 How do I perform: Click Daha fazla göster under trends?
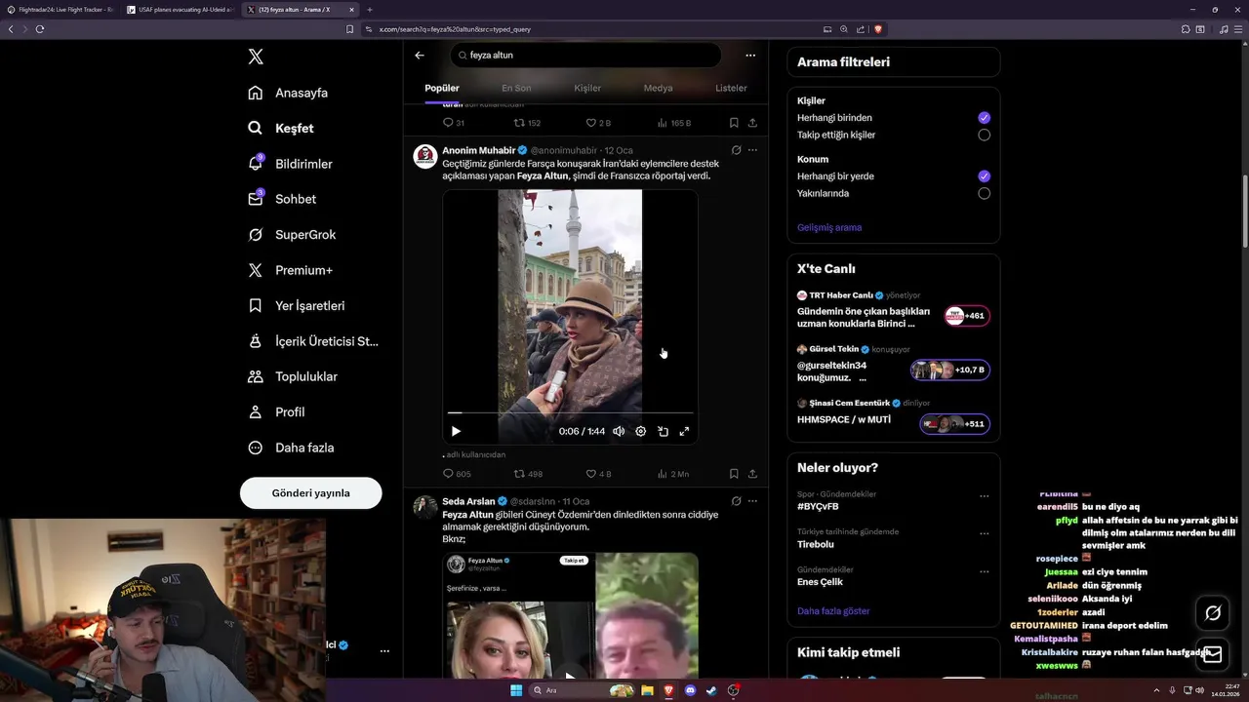[833, 611]
